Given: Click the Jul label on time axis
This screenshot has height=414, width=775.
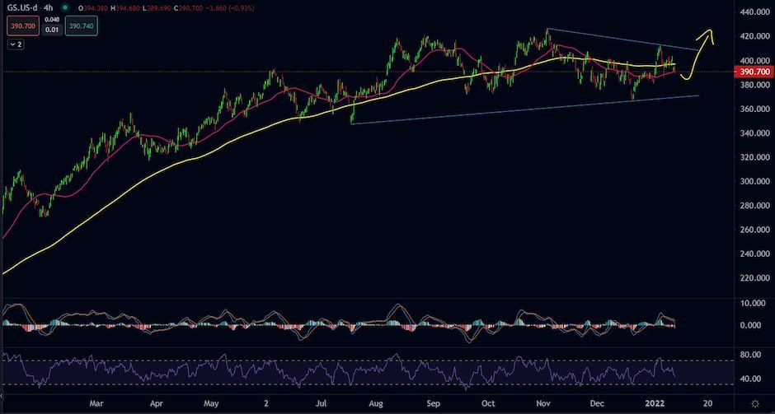Looking at the screenshot, I should pyautogui.click(x=322, y=403).
